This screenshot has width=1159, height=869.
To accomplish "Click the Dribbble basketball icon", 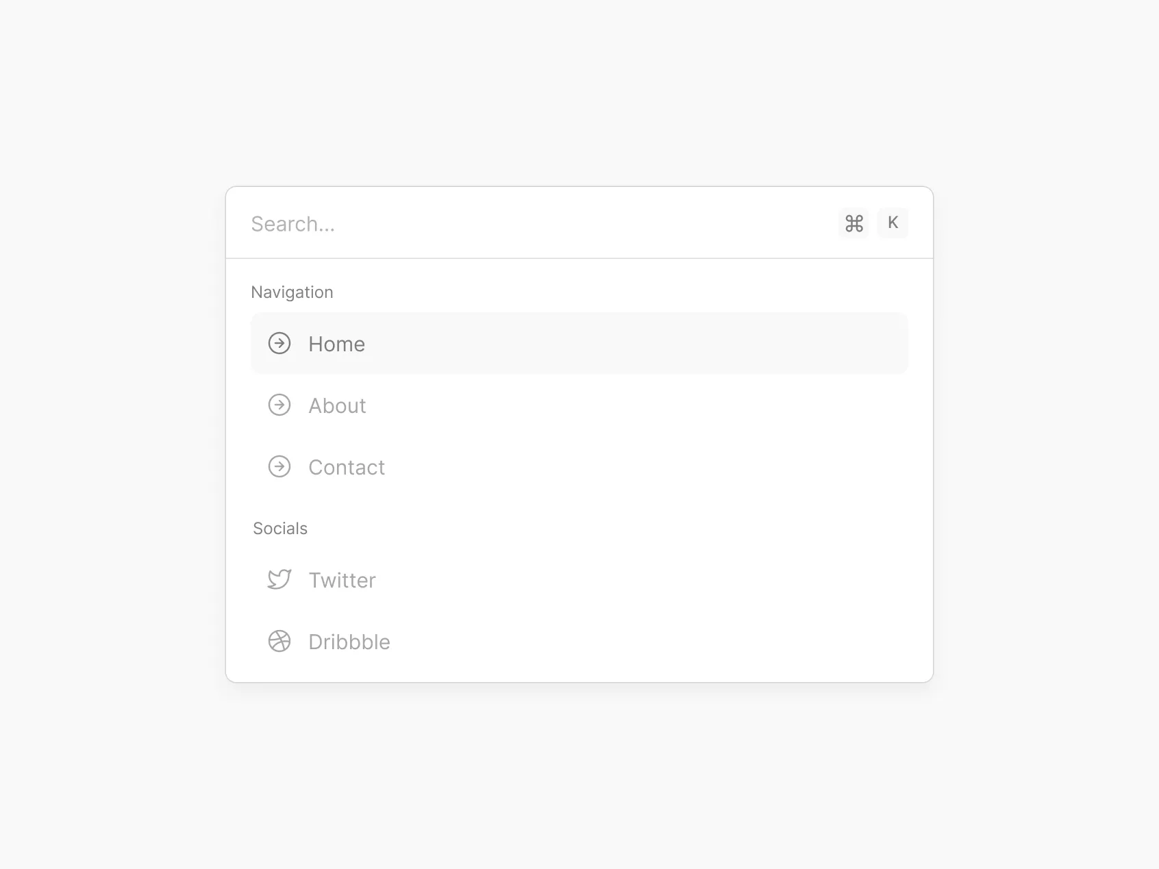I will tap(279, 642).
